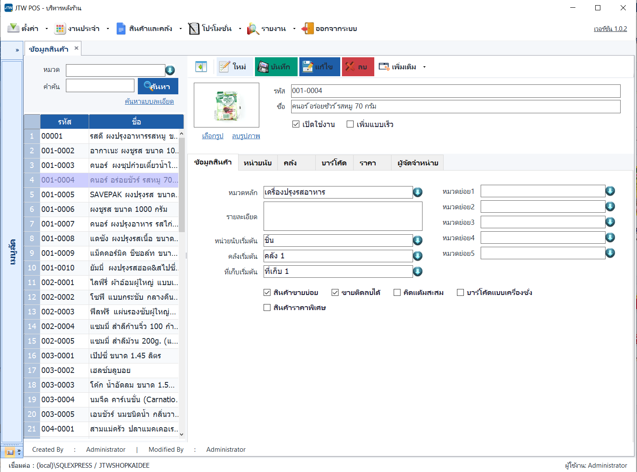Click the product image thumbnail

point(227,105)
